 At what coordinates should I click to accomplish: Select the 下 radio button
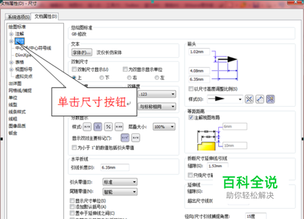[x=102, y=77]
